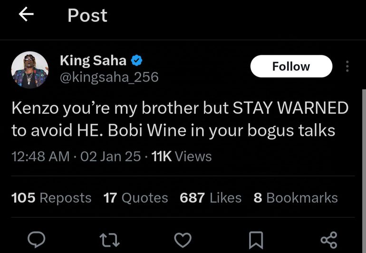Open the three-dot more options menu
This screenshot has height=253, width=366.
pyautogui.click(x=347, y=67)
